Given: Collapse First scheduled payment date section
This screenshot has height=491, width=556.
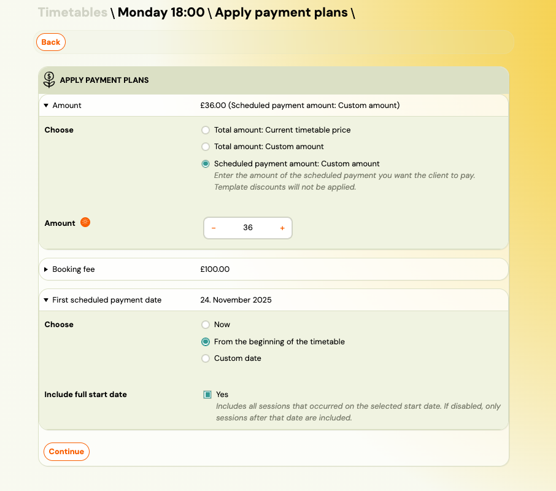Looking at the screenshot, I should click(x=46, y=300).
